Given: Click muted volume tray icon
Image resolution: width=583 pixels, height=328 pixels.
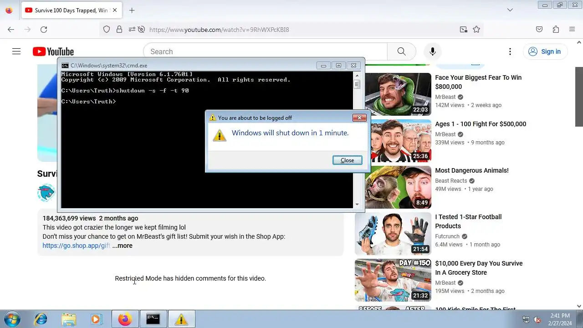Looking at the screenshot, I should pyautogui.click(x=537, y=319).
